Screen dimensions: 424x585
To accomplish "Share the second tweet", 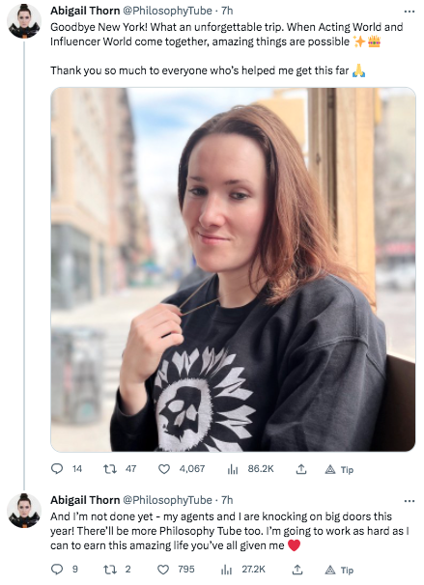I will pos(297,570).
